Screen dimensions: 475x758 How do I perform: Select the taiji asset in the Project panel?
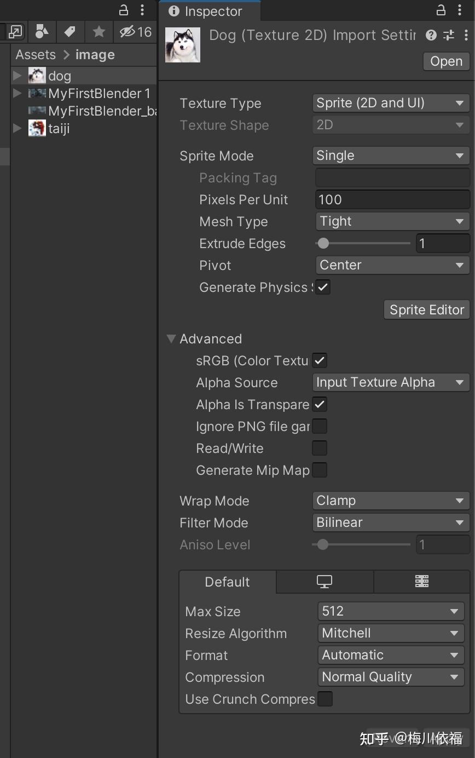(57, 128)
